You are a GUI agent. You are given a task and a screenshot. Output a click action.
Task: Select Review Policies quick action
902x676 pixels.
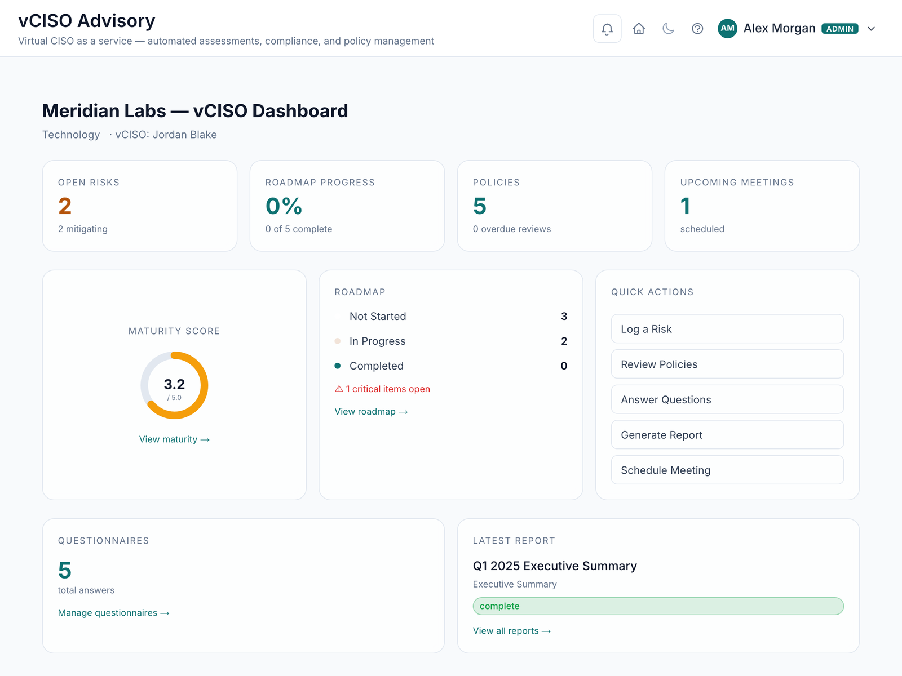727,364
